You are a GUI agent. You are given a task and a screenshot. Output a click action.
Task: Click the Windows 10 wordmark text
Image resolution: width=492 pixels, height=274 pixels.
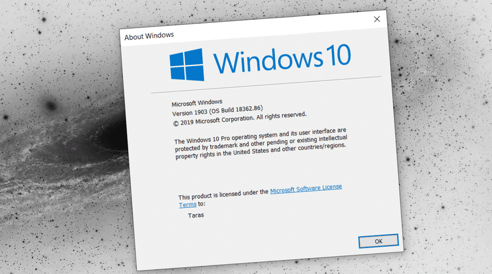[x=282, y=60]
